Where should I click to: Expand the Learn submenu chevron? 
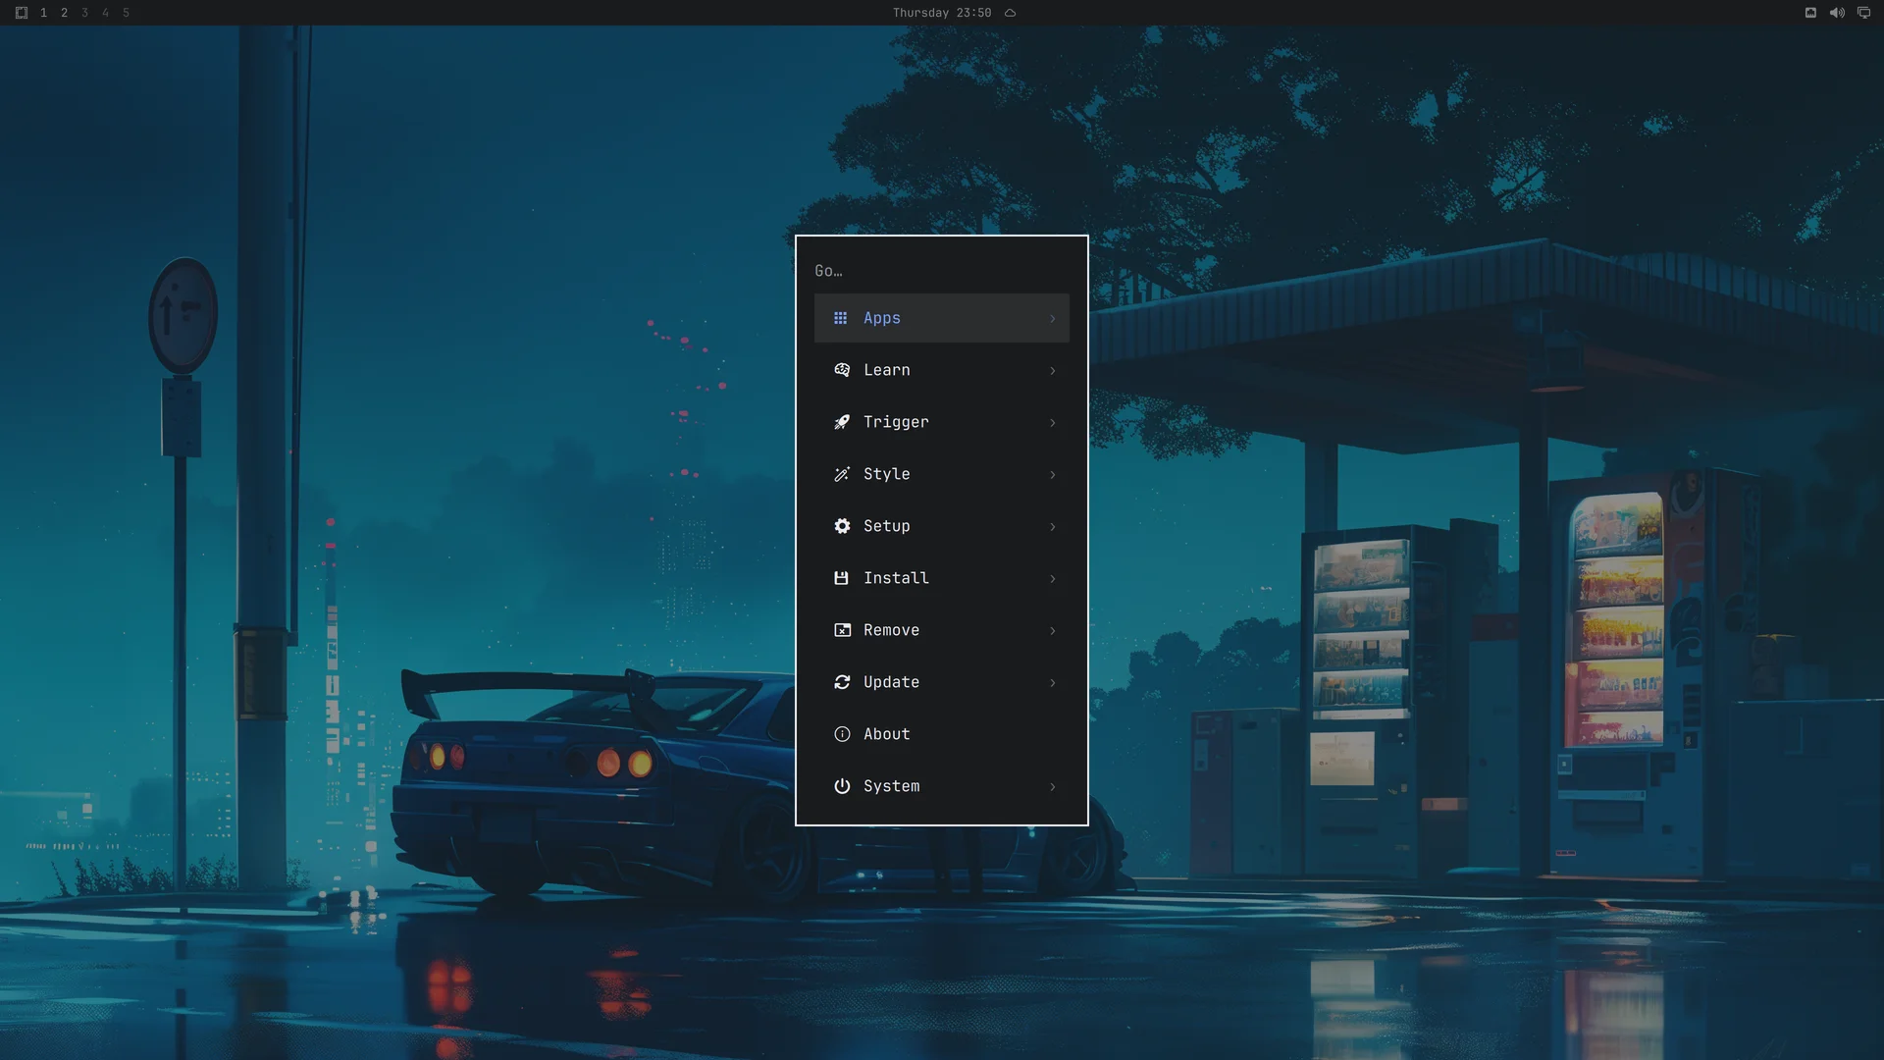click(1053, 370)
